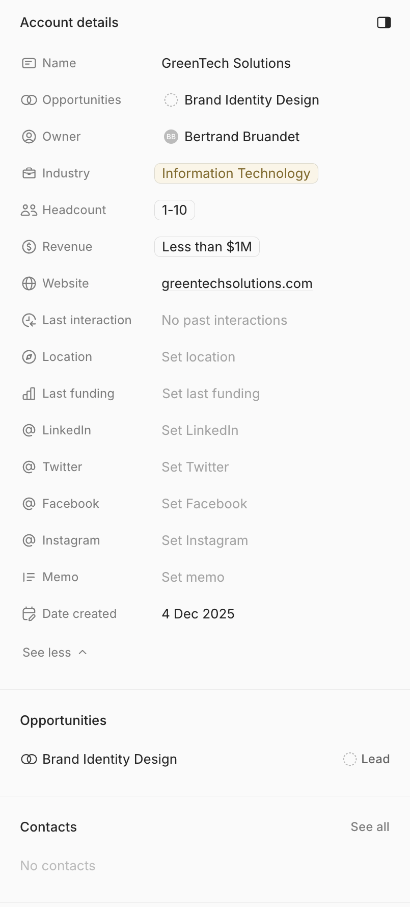Click the Industry briefcase icon

coord(29,173)
